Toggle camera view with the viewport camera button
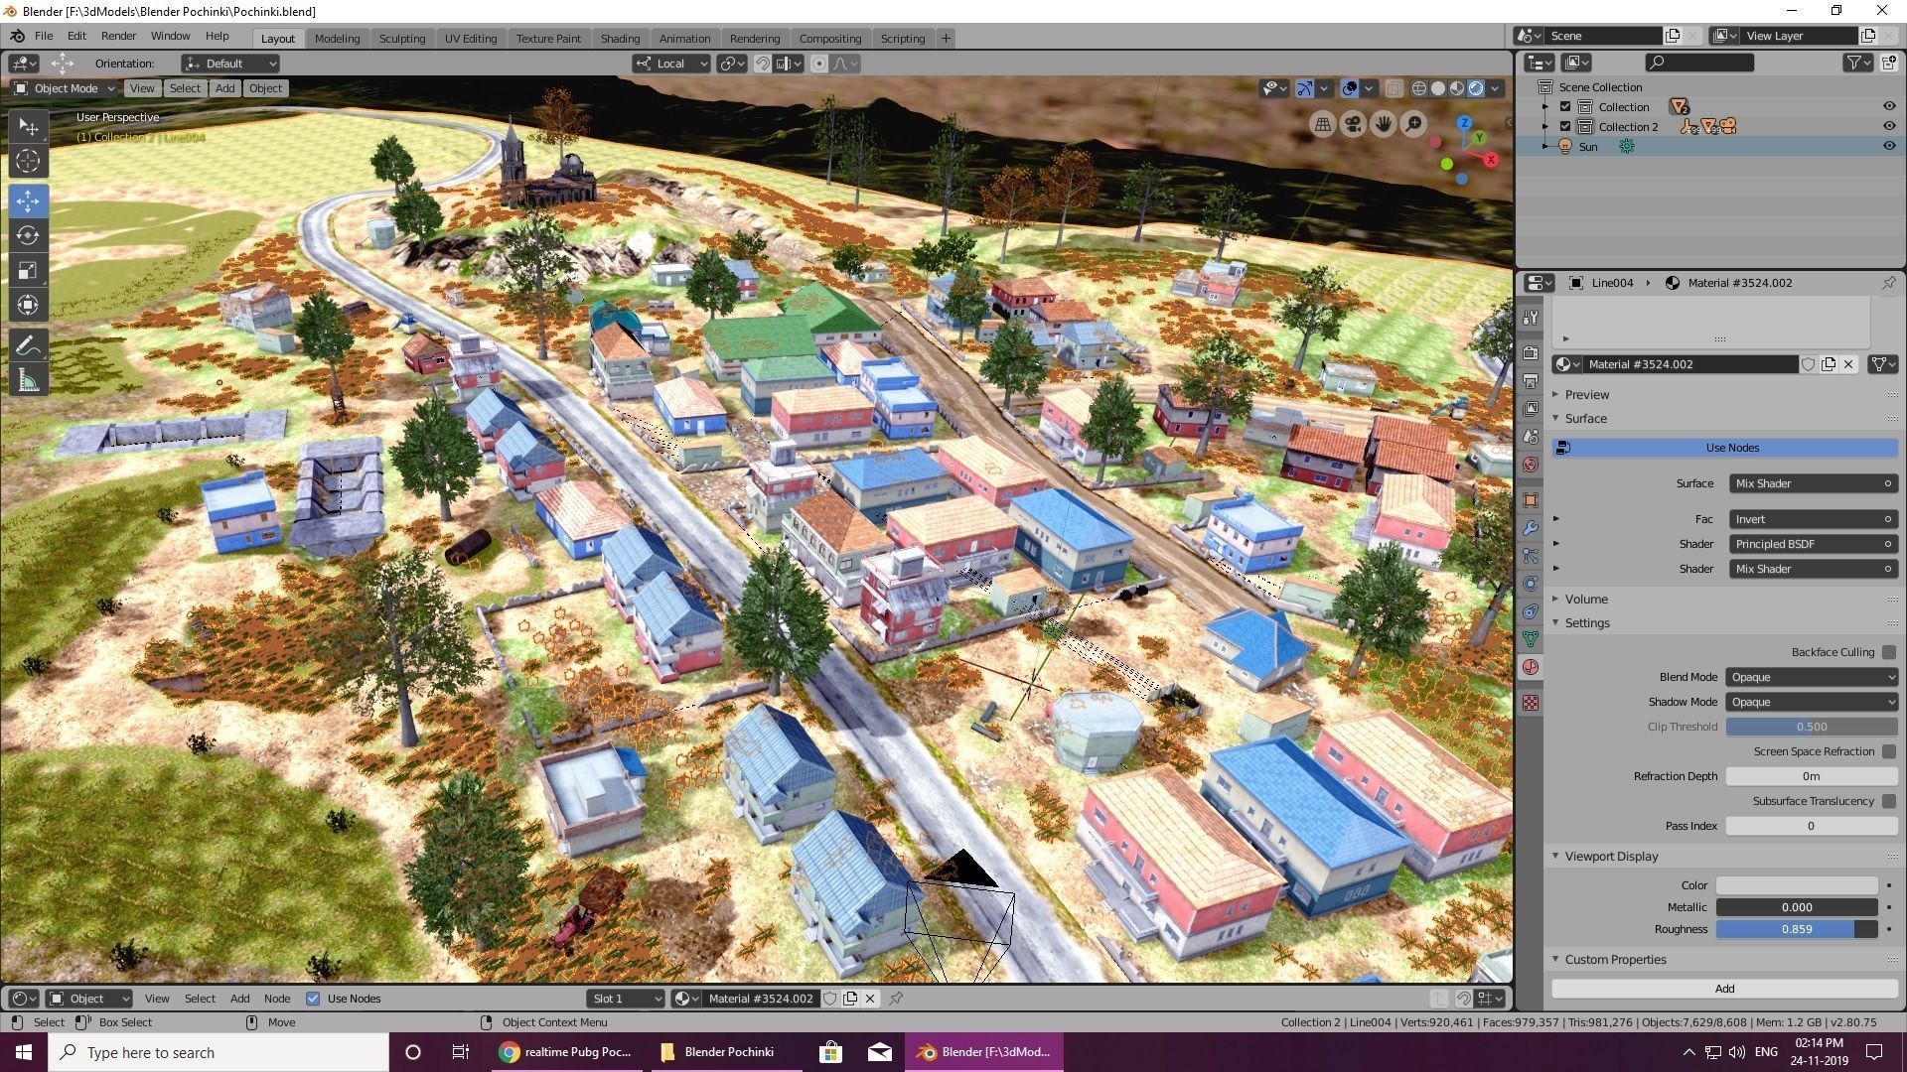This screenshot has width=1907, height=1072. 1353,124
